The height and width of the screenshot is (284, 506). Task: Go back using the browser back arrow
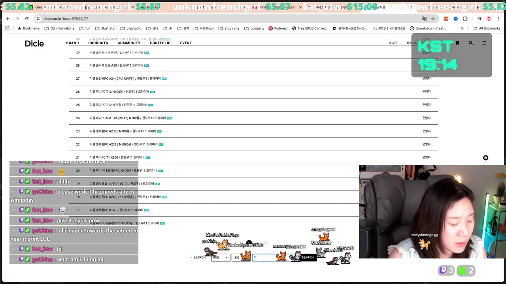(8, 19)
